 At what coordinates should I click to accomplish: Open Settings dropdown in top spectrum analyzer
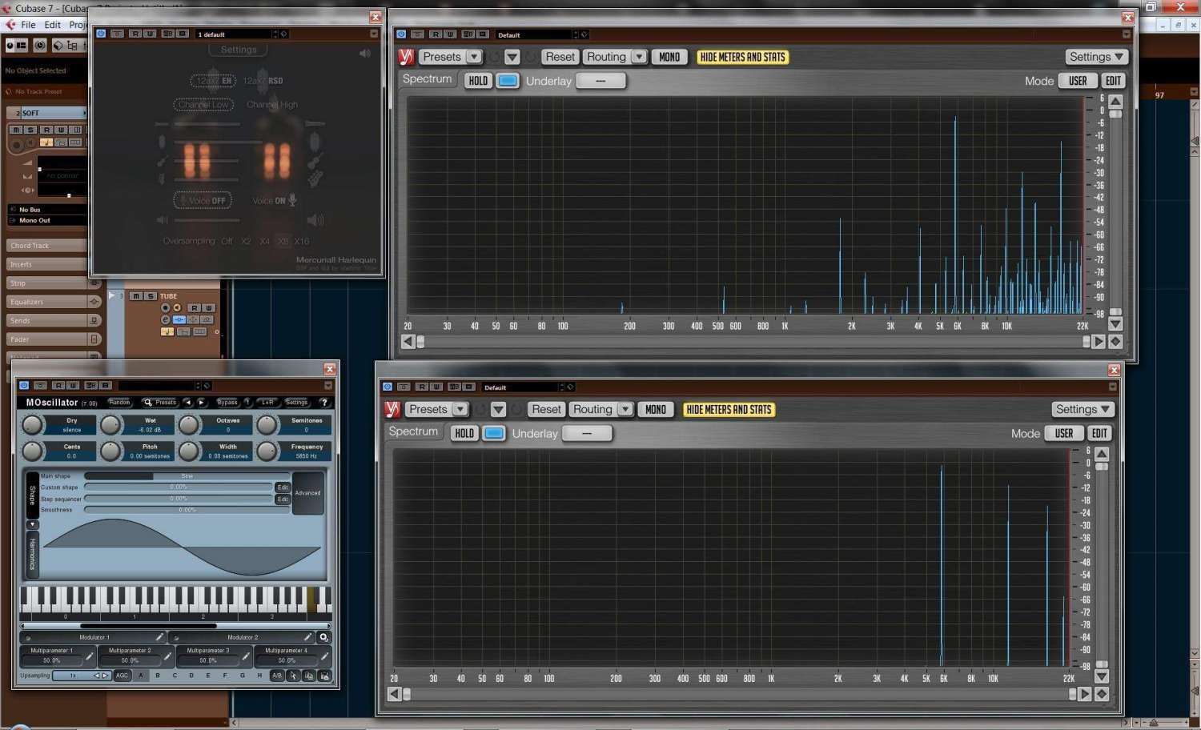1096,57
